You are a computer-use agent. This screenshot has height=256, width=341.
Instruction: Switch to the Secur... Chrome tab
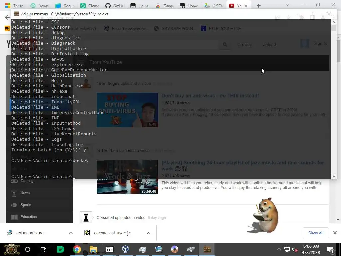tap(65, 6)
